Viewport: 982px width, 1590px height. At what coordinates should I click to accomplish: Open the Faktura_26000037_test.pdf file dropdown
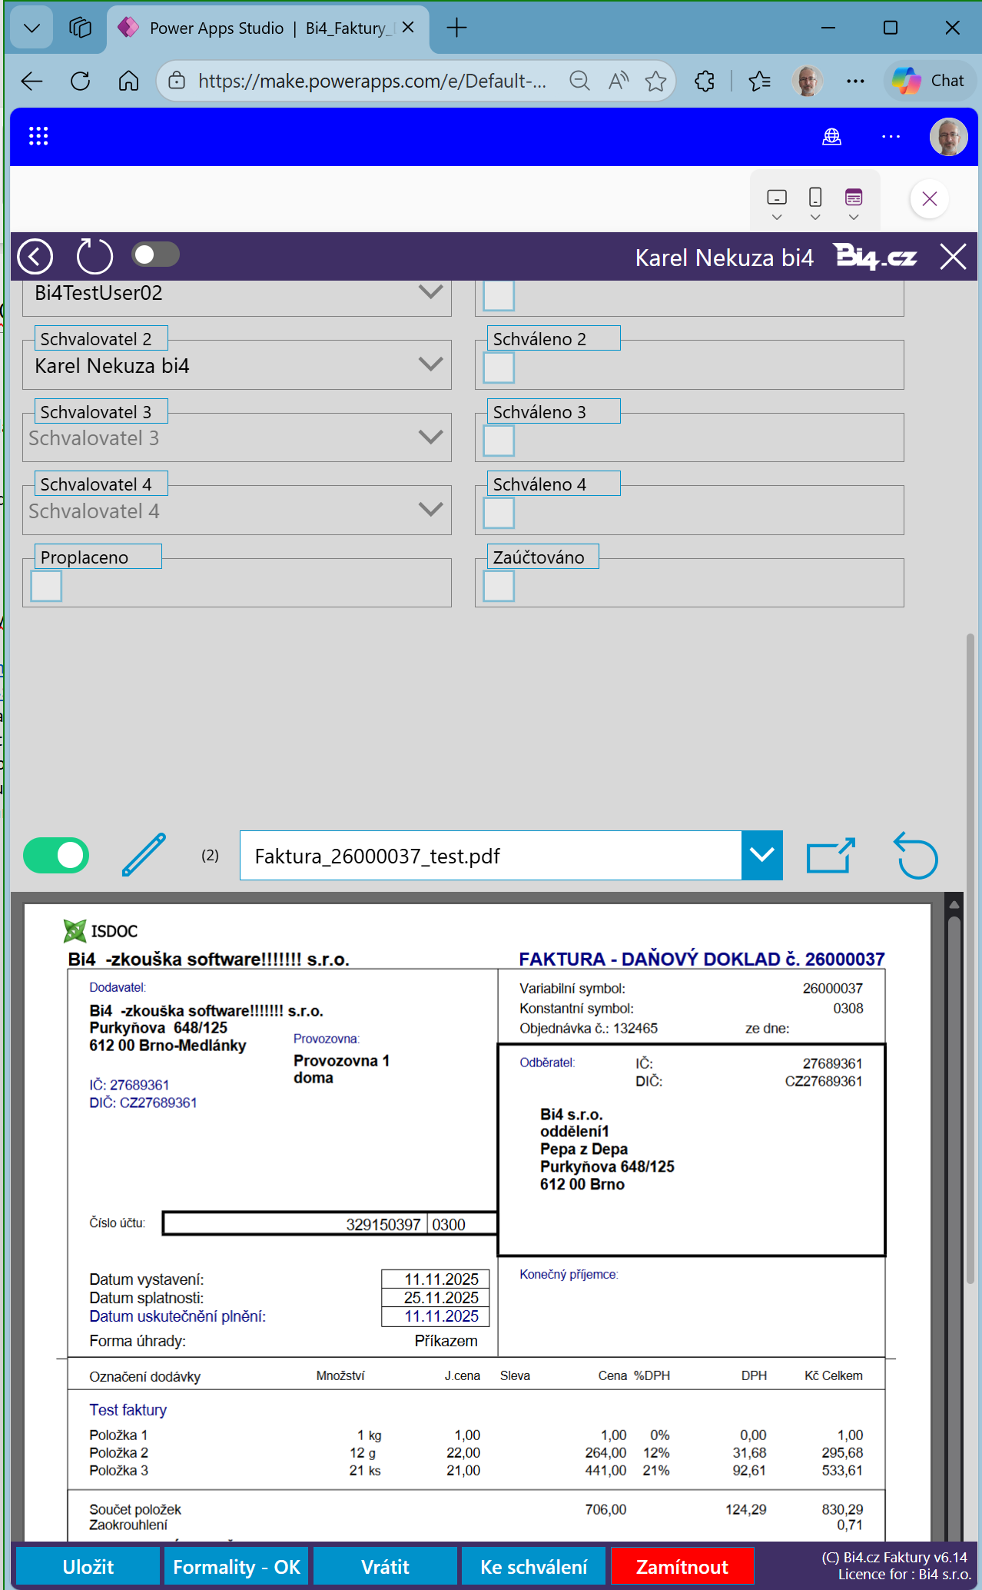761,855
